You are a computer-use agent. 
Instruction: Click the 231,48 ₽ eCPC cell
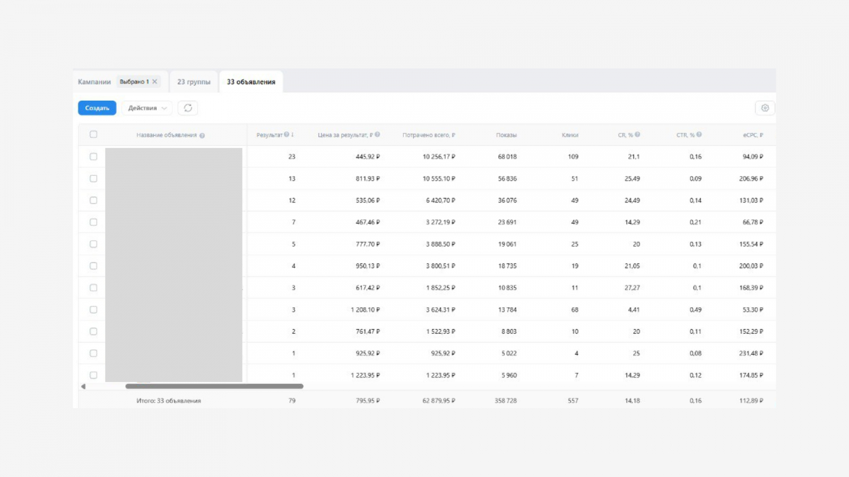(751, 354)
